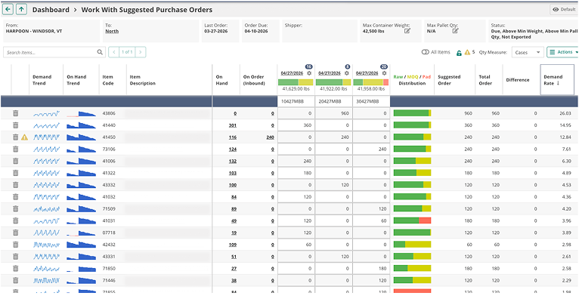Delete item 41440 with trash icon
The height and width of the screenshot is (299, 579).
tap(16, 125)
